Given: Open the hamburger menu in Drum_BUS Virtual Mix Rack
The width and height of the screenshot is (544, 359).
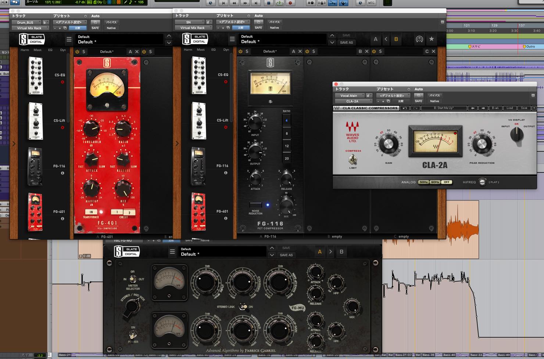Looking at the screenshot, I should point(69,39).
